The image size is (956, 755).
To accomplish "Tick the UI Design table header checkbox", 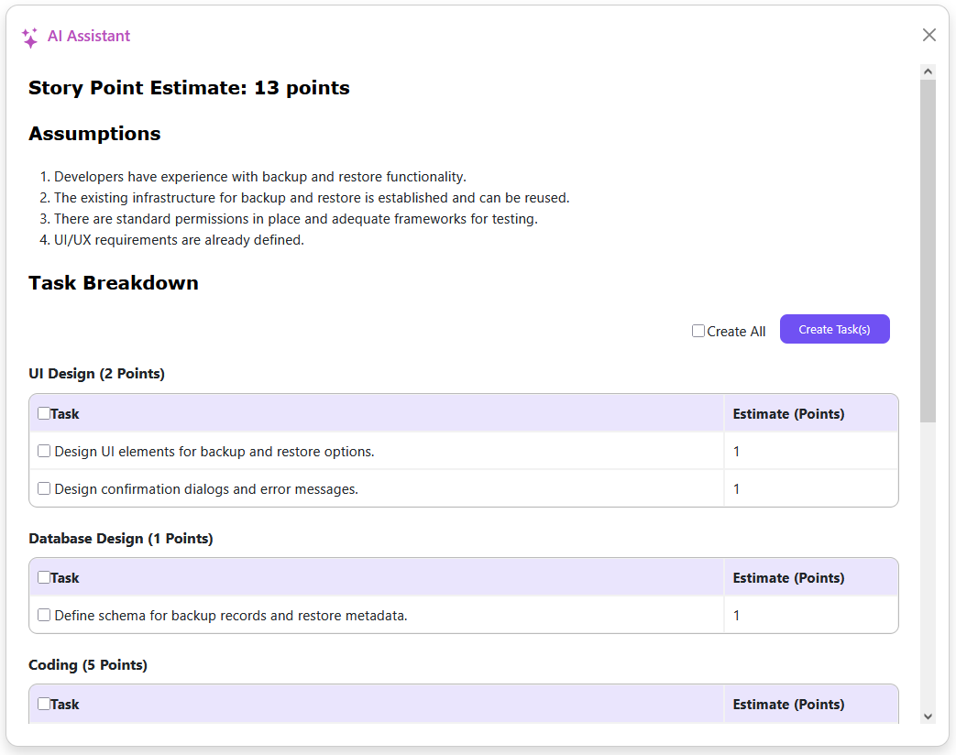I will click(x=44, y=413).
